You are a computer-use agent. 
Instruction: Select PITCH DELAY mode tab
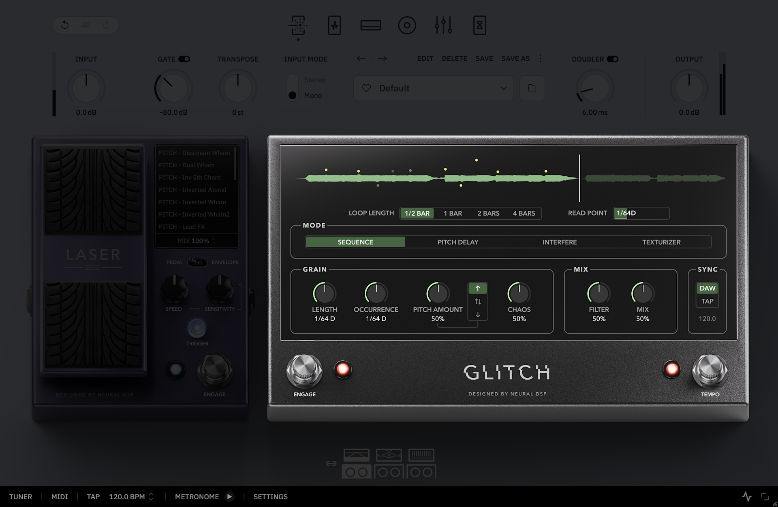tap(458, 242)
